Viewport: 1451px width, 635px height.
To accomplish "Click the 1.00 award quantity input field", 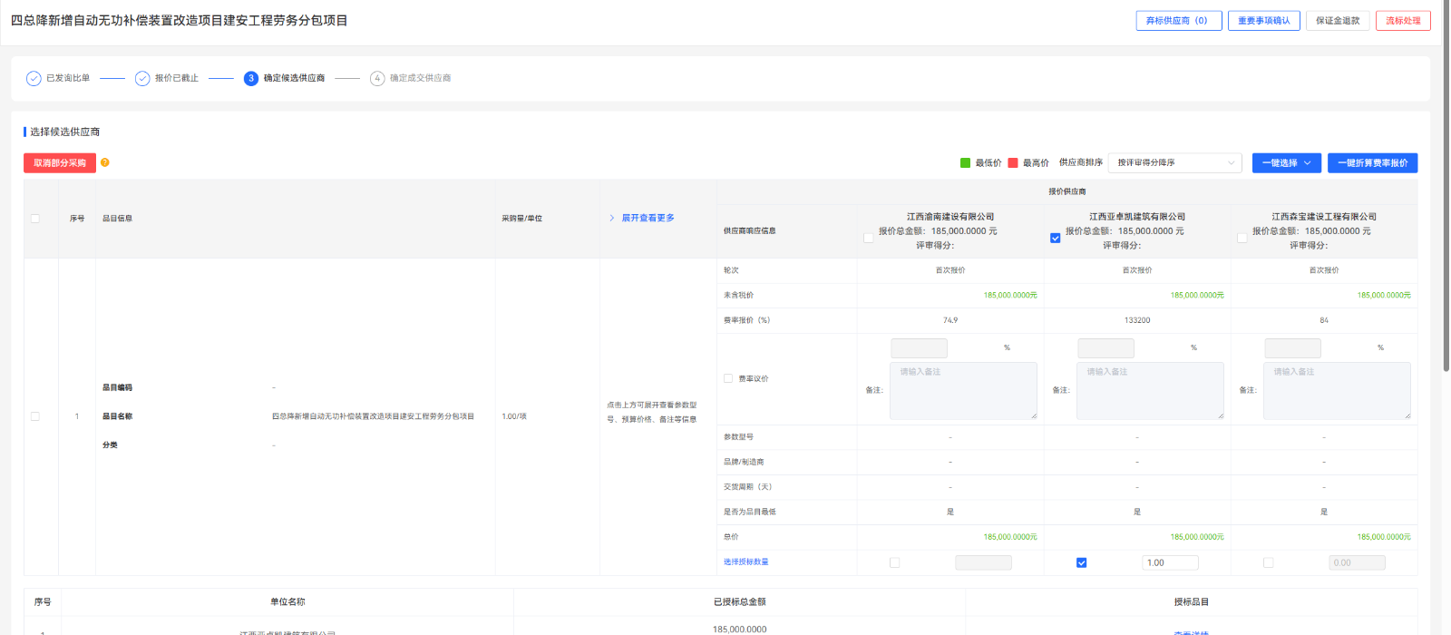I will pyautogui.click(x=1169, y=562).
